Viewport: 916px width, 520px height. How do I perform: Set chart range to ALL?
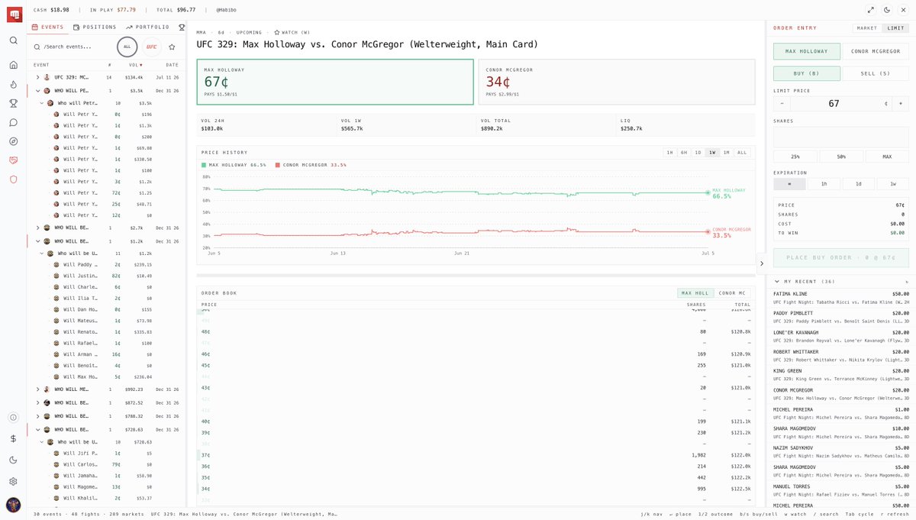(x=742, y=152)
